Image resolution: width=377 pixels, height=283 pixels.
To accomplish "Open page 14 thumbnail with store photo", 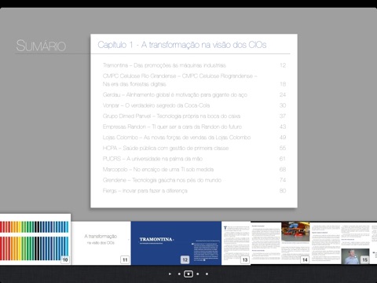I will coord(280,243).
